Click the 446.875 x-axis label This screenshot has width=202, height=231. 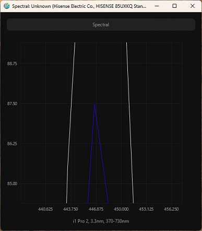[96, 209]
